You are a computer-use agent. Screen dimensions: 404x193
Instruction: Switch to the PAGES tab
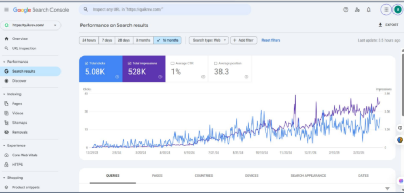(157, 176)
